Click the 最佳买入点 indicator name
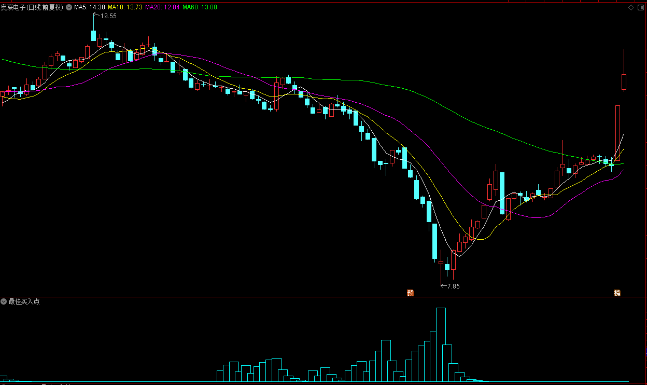Screen dimensions: 647x385 tap(24, 301)
